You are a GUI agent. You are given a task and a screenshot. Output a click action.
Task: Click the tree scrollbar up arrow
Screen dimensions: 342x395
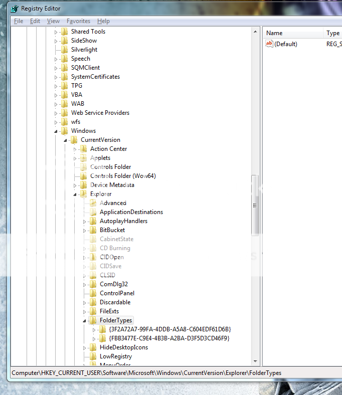click(255, 32)
